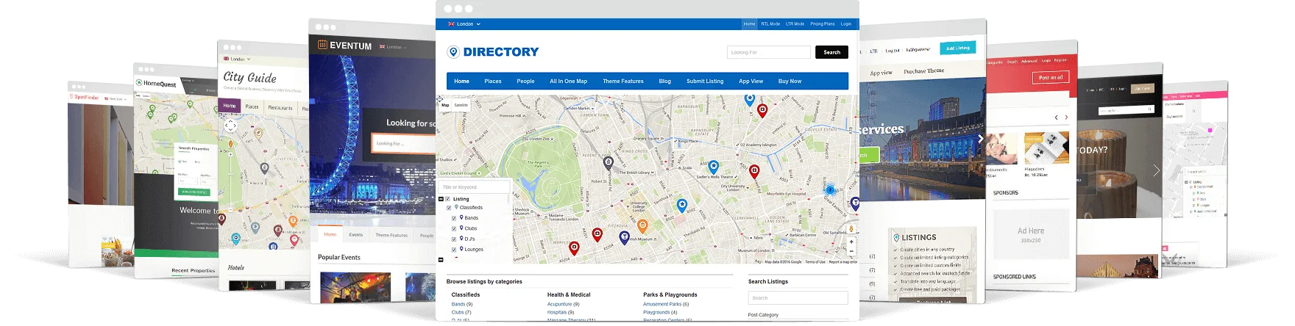Expand the collapsed group below Lounges

pos(441,259)
